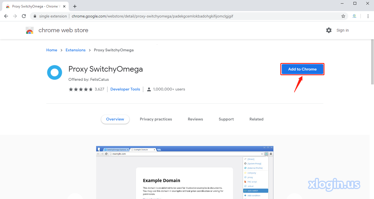374x199 pixels.
Task: Show the Support tab
Action: point(226,119)
